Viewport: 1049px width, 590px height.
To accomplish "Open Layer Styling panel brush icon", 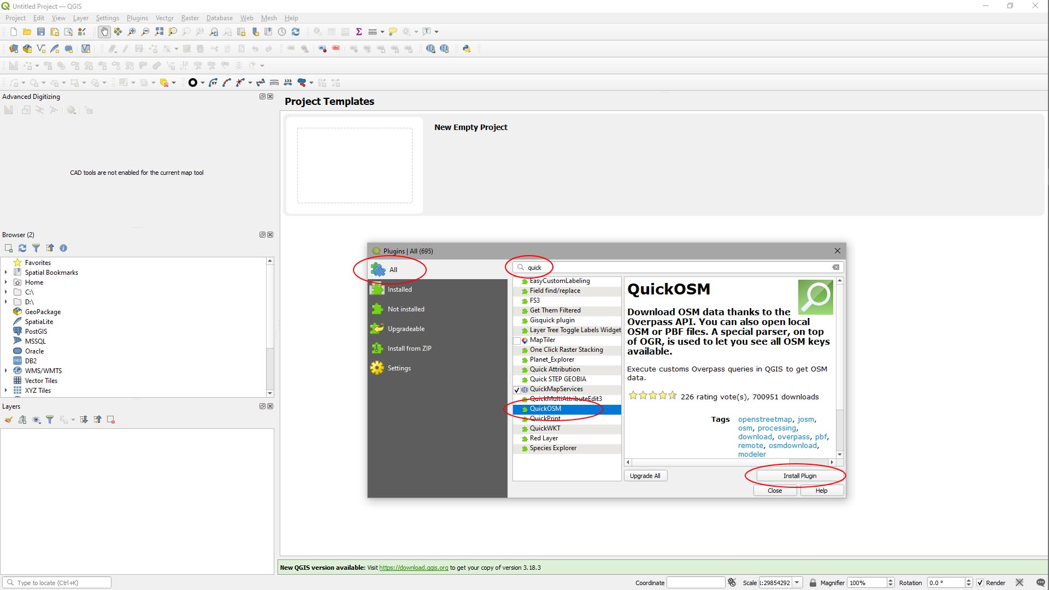I will point(9,420).
